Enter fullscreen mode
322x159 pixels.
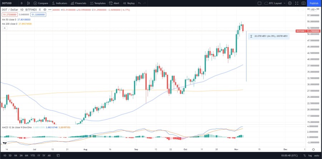(x=297, y=3)
